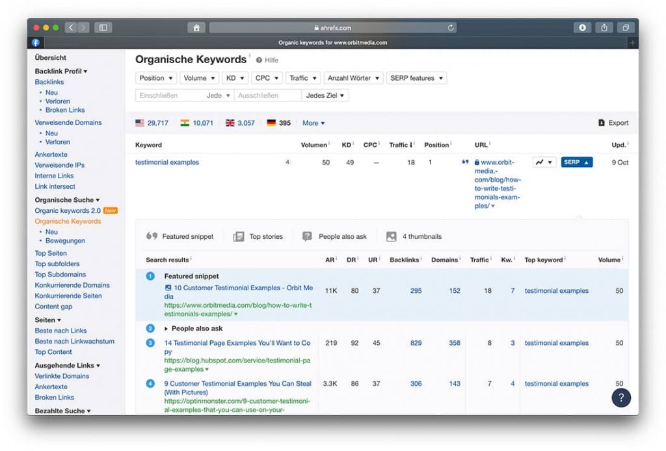Open the Position filter dropdown
The width and height of the screenshot is (666, 451).
click(x=156, y=78)
